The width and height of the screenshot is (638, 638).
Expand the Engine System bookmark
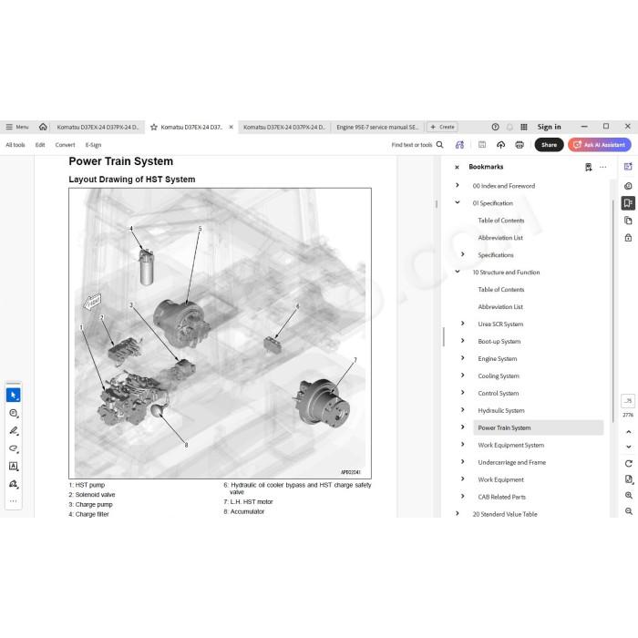coord(463,358)
